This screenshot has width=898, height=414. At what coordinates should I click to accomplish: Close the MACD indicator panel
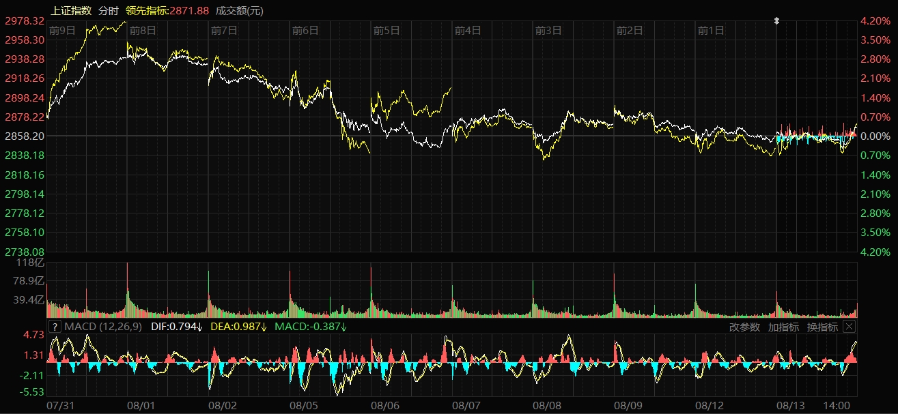click(x=849, y=327)
